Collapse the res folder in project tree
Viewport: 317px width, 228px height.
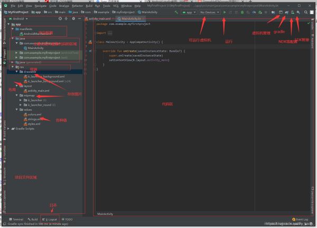pyautogui.click(x=12, y=67)
